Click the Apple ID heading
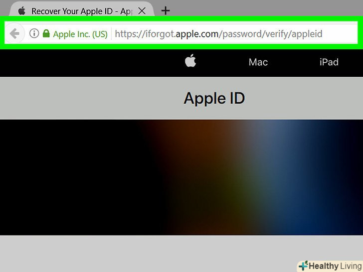 click(214, 99)
